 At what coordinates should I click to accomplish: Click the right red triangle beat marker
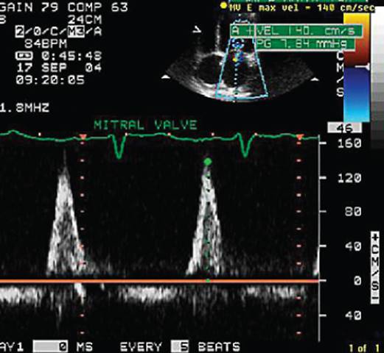pyautogui.click(x=299, y=137)
